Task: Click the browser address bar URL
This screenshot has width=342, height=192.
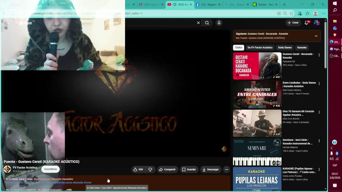Action: pyautogui.click(x=150, y=13)
